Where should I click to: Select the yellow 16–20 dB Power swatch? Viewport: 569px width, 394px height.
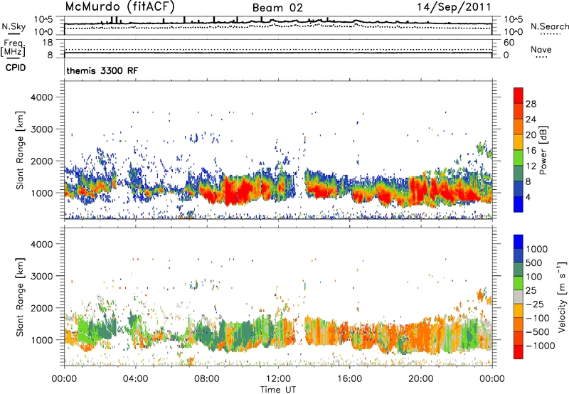[x=519, y=142]
